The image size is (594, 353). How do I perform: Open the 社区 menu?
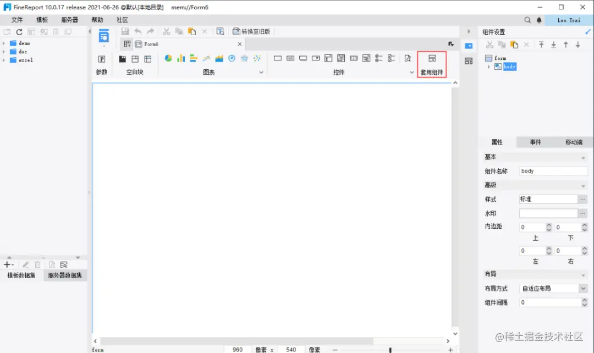coord(122,20)
